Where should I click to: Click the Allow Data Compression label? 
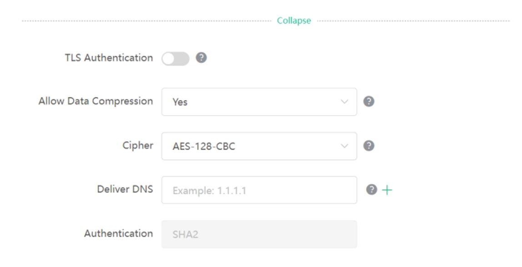[x=96, y=101]
